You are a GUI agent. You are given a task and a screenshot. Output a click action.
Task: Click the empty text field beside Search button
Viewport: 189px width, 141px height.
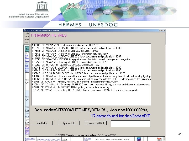(130, 124)
